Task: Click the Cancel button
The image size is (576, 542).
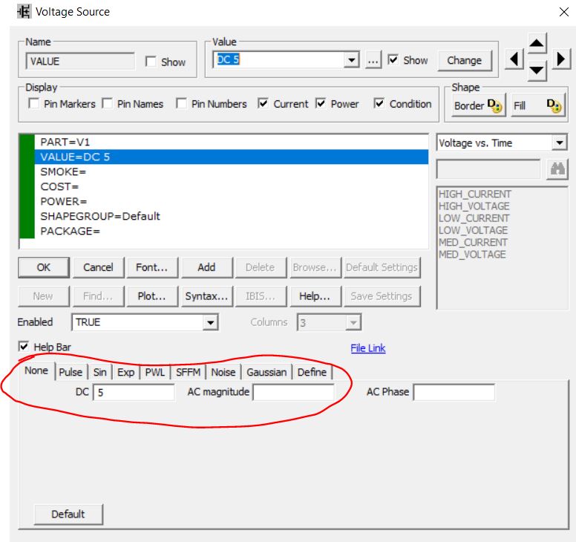Action: coord(98,267)
